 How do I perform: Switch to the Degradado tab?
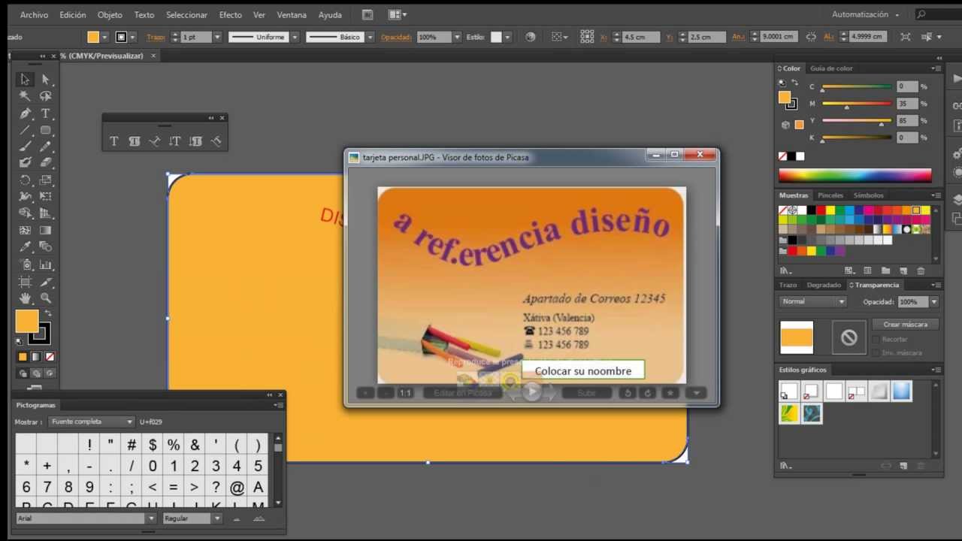824,285
